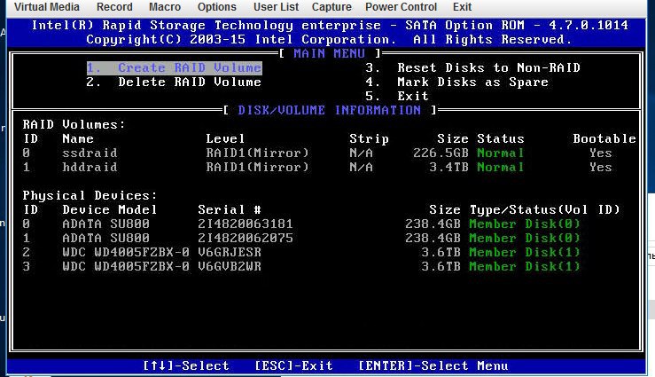Viewport: 655px width, 377px height.
Task: Open the Capture menu
Action: tap(331, 7)
